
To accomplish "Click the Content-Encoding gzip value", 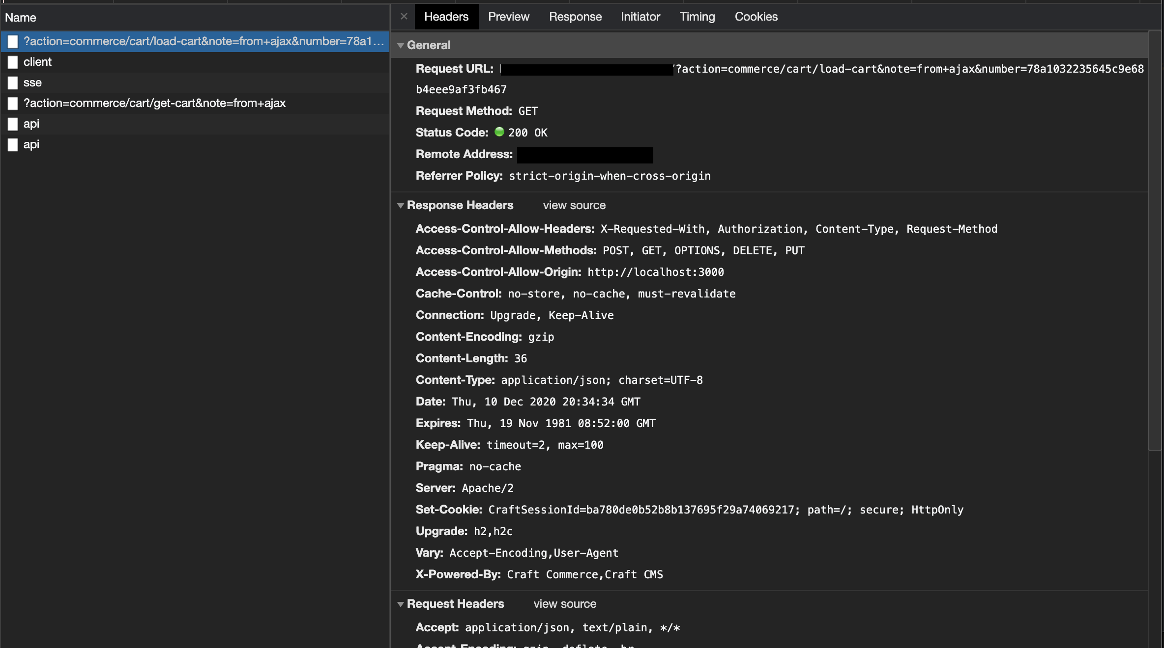I will coord(541,337).
